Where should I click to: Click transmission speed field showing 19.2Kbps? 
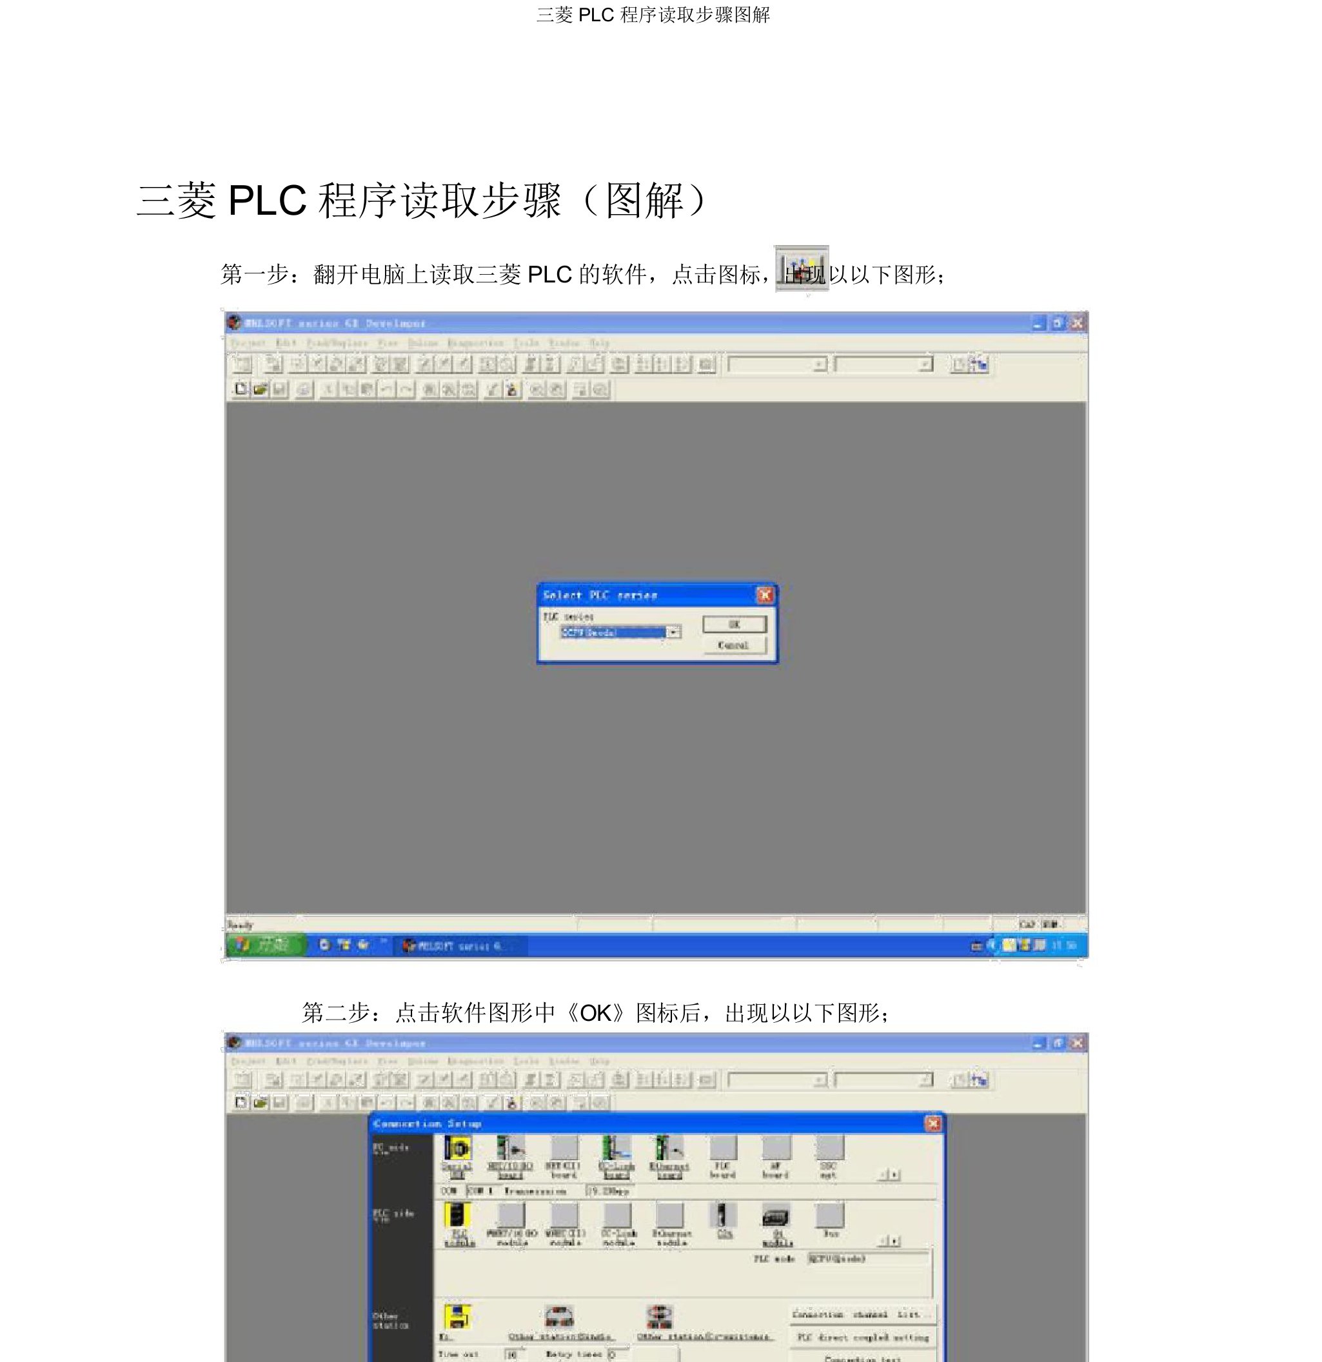click(609, 1191)
